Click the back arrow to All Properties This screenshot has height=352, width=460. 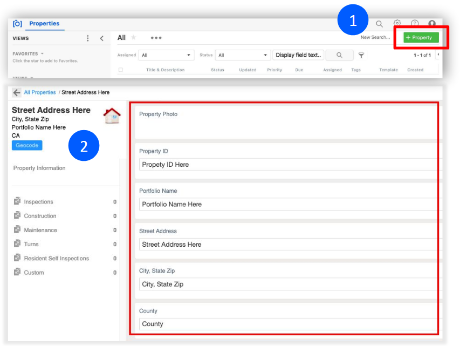17,92
